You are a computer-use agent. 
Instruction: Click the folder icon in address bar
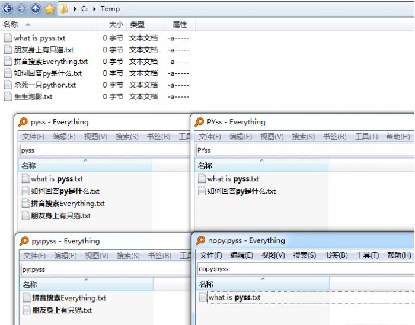pos(63,9)
